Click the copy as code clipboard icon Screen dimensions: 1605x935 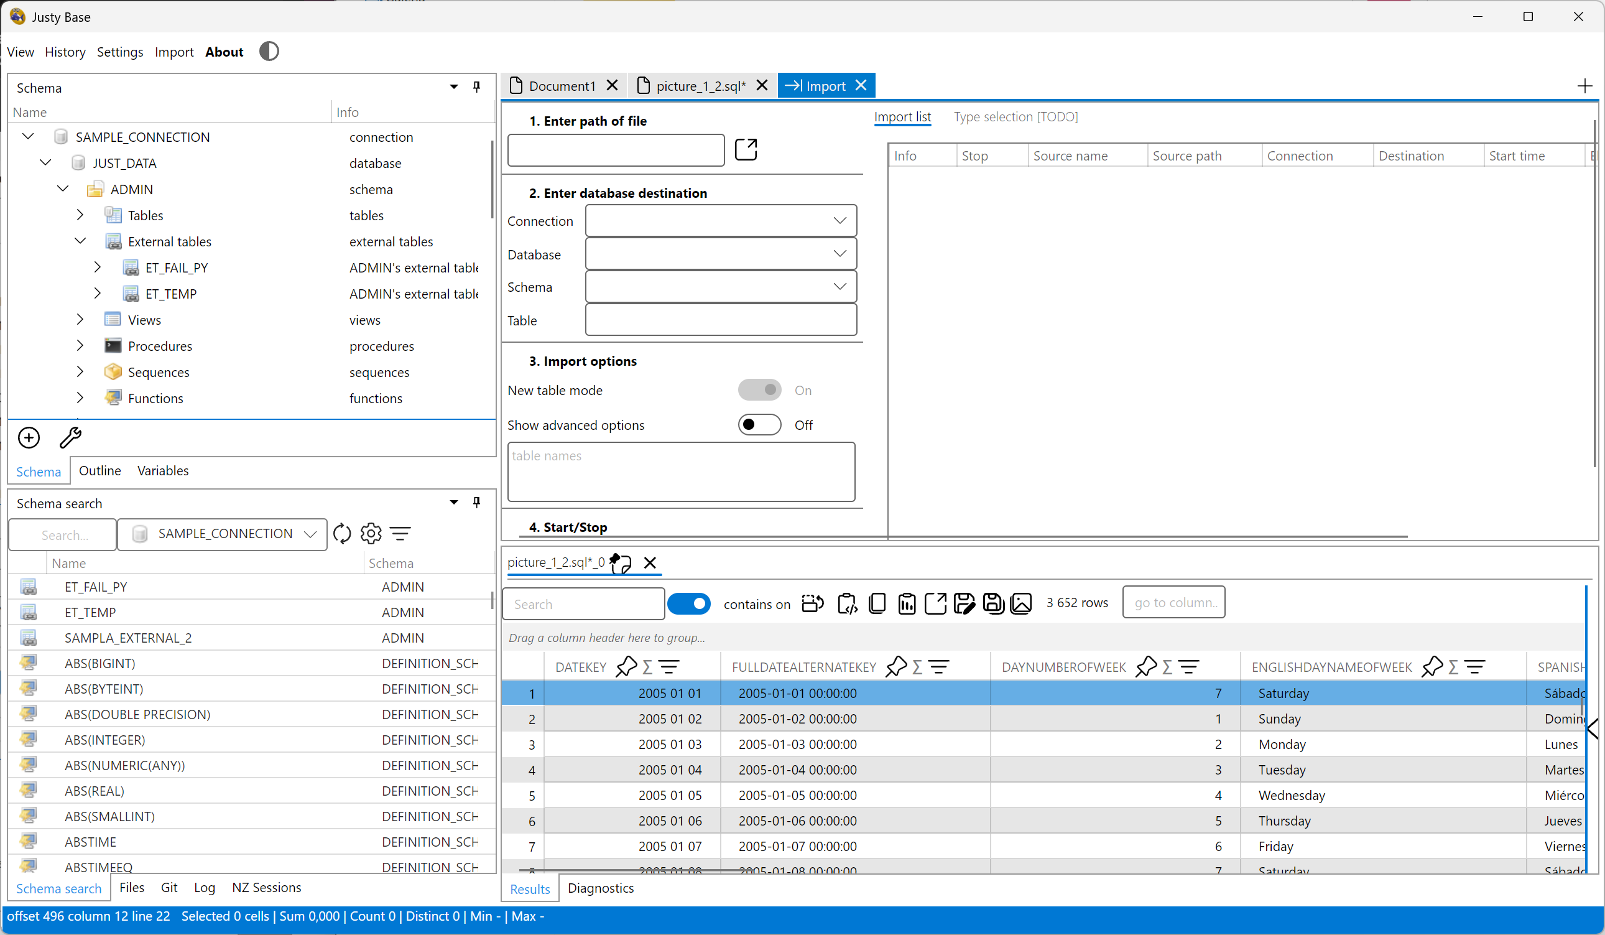(x=848, y=603)
